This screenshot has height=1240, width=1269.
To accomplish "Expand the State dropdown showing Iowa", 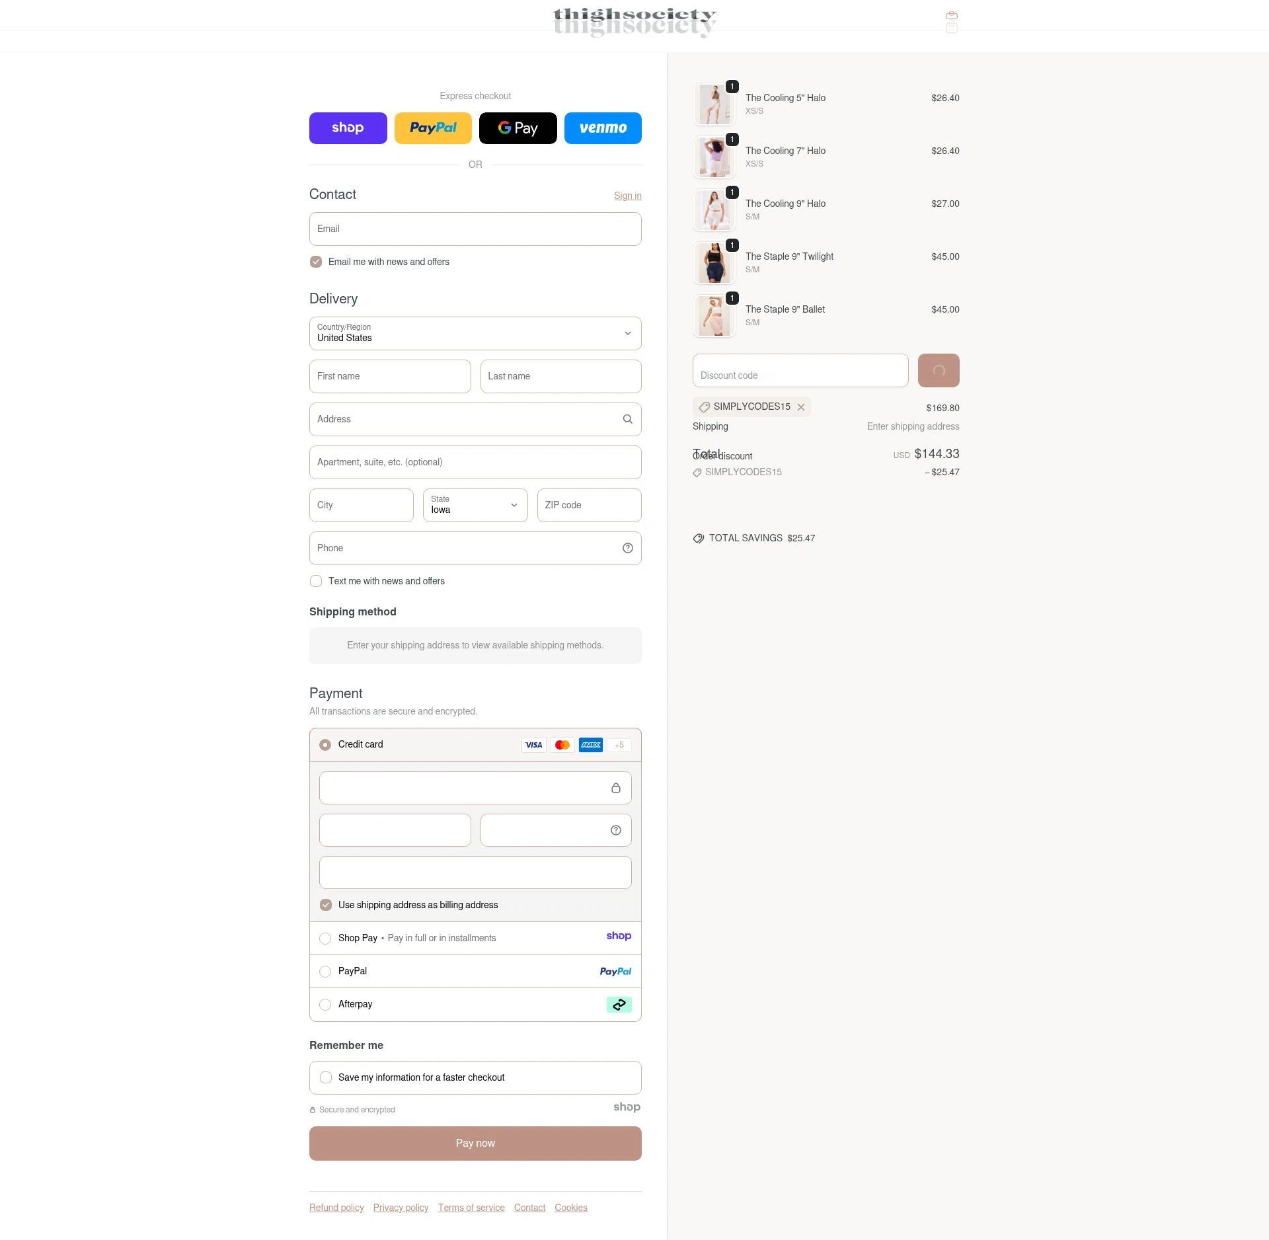I will (x=475, y=505).
